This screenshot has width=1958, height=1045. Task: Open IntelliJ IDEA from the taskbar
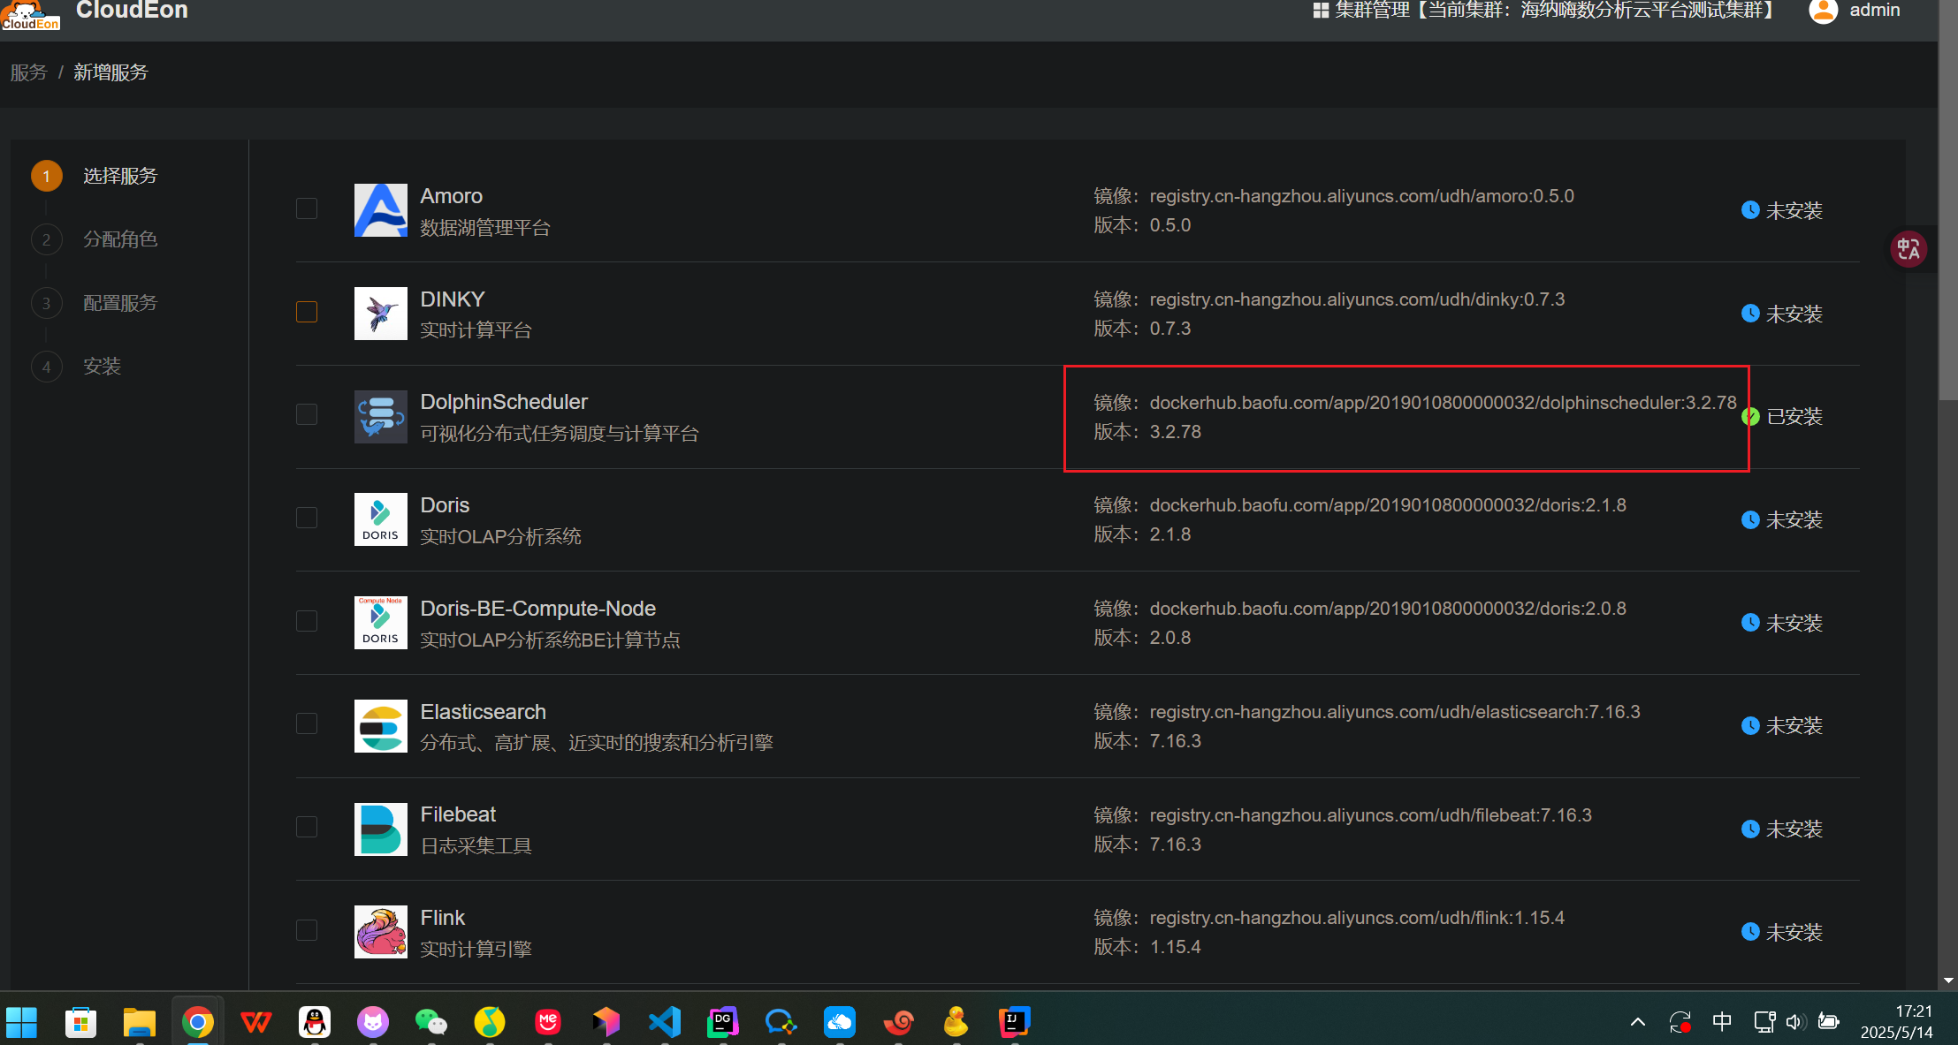point(1015,1023)
